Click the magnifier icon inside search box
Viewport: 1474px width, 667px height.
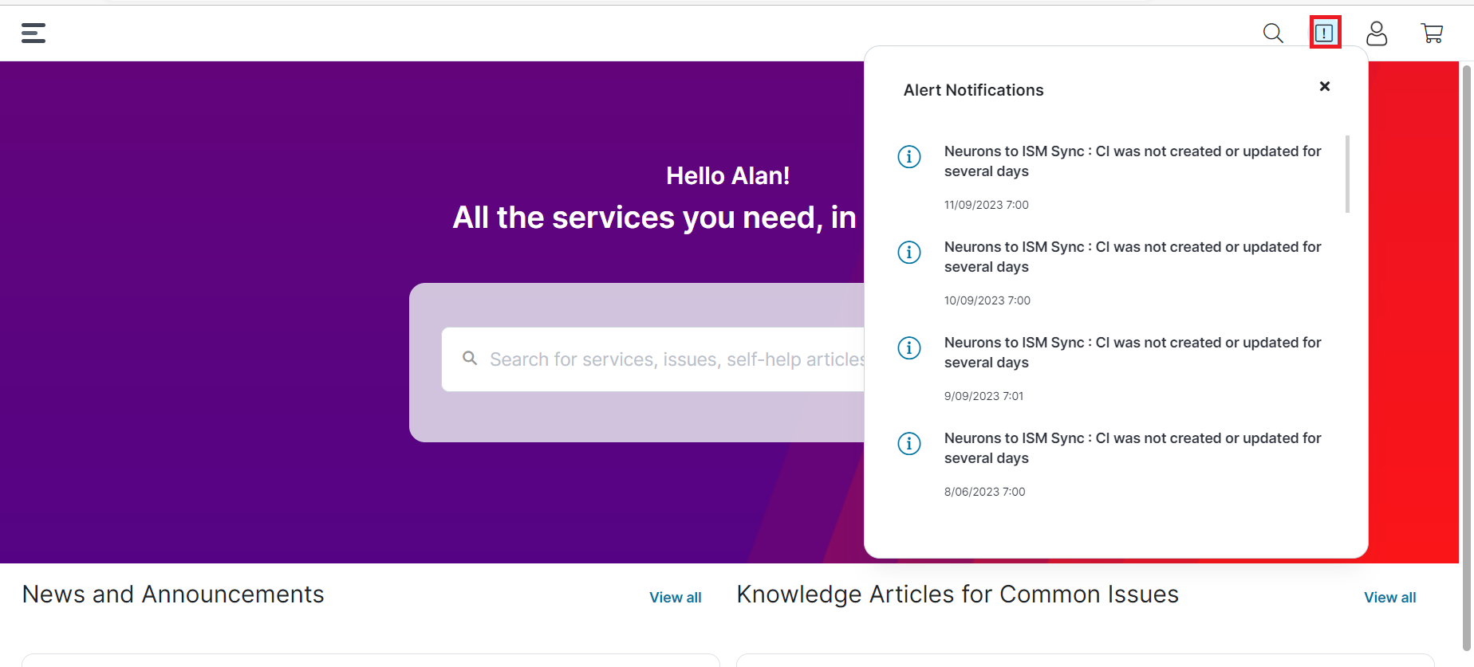[470, 359]
